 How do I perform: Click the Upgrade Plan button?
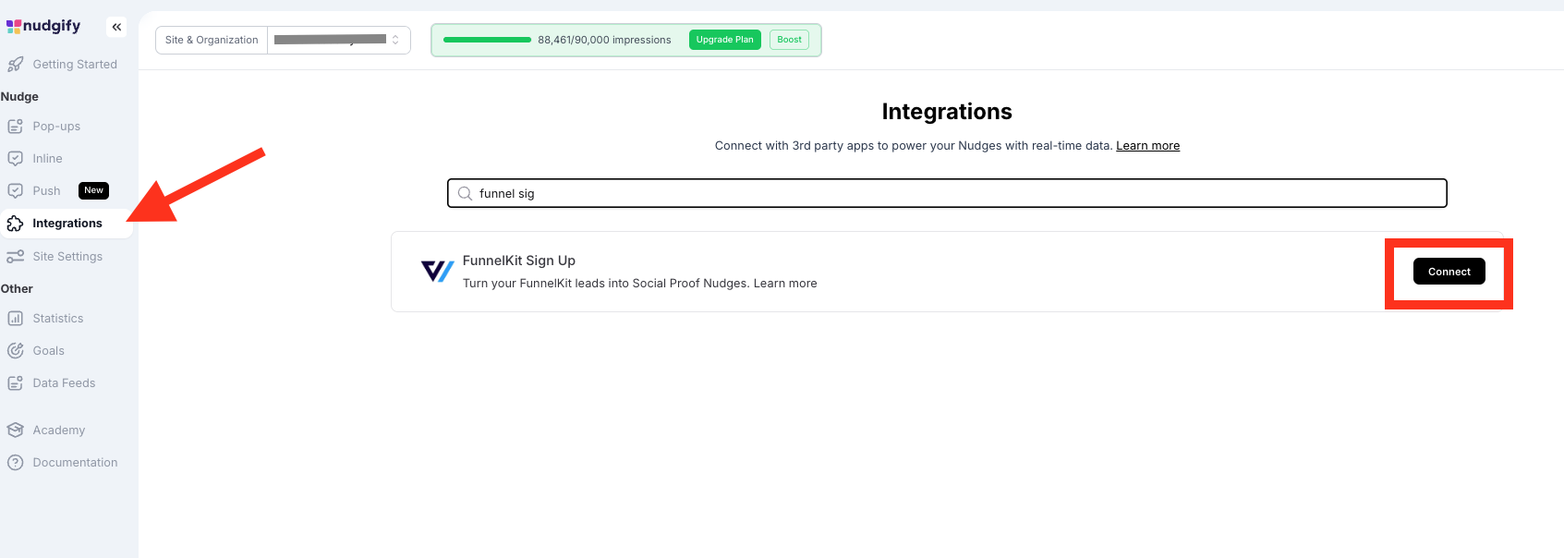click(x=725, y=40)
